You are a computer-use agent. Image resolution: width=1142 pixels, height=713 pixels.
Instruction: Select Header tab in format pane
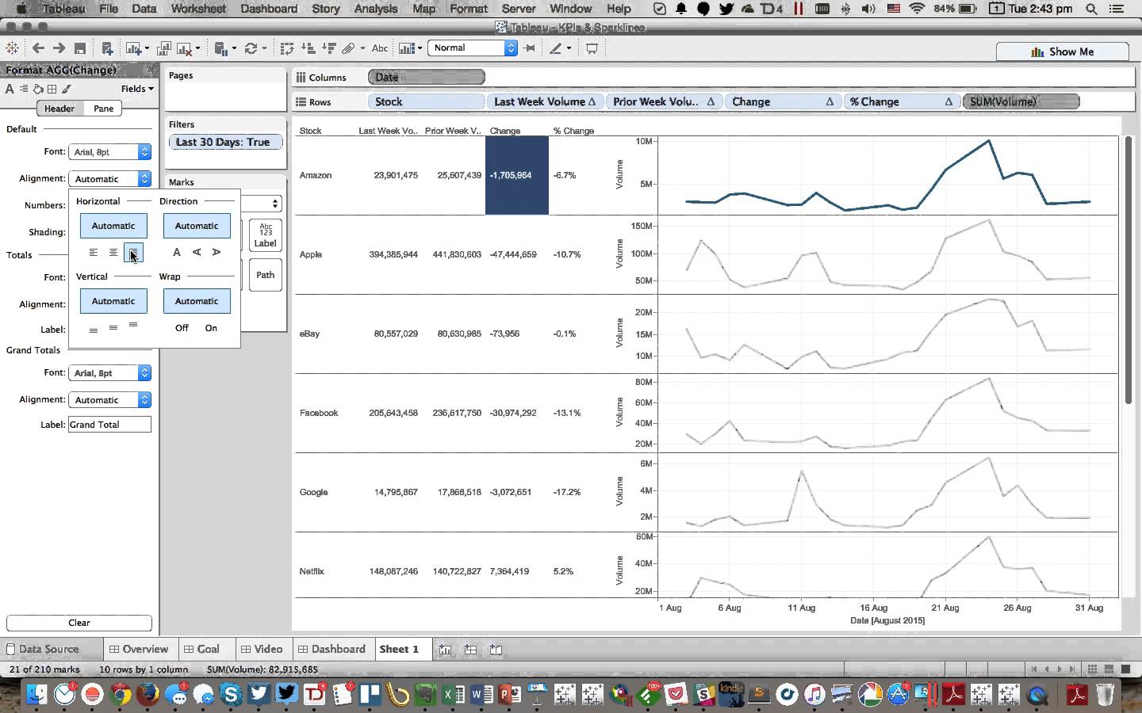pos(59,109)
